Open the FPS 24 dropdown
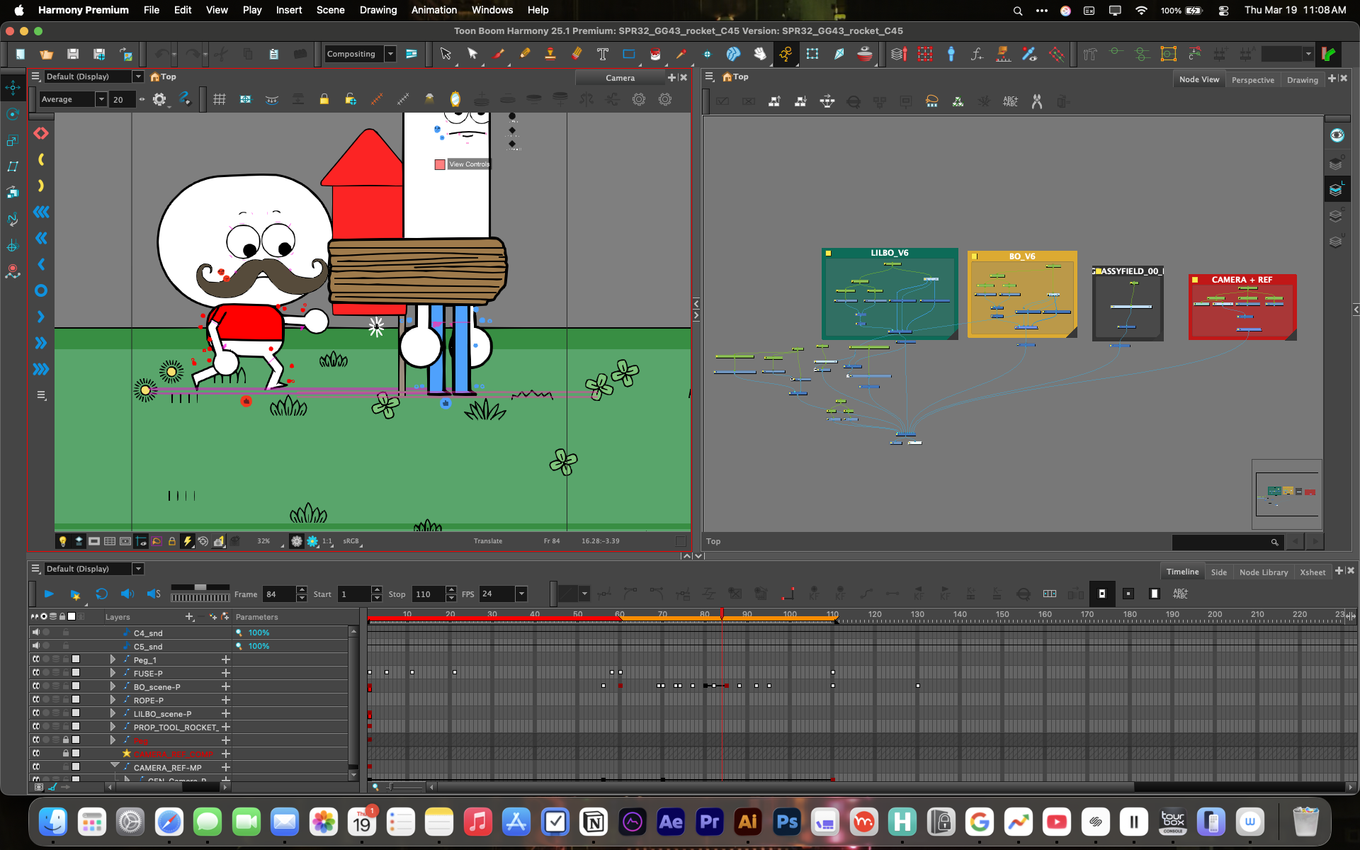 (521, 594)
